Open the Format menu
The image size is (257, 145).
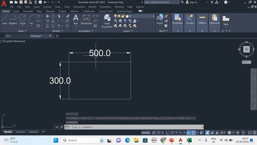47,7
